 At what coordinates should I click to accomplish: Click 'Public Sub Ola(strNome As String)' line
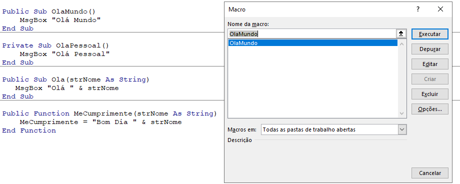pos(76,79)
